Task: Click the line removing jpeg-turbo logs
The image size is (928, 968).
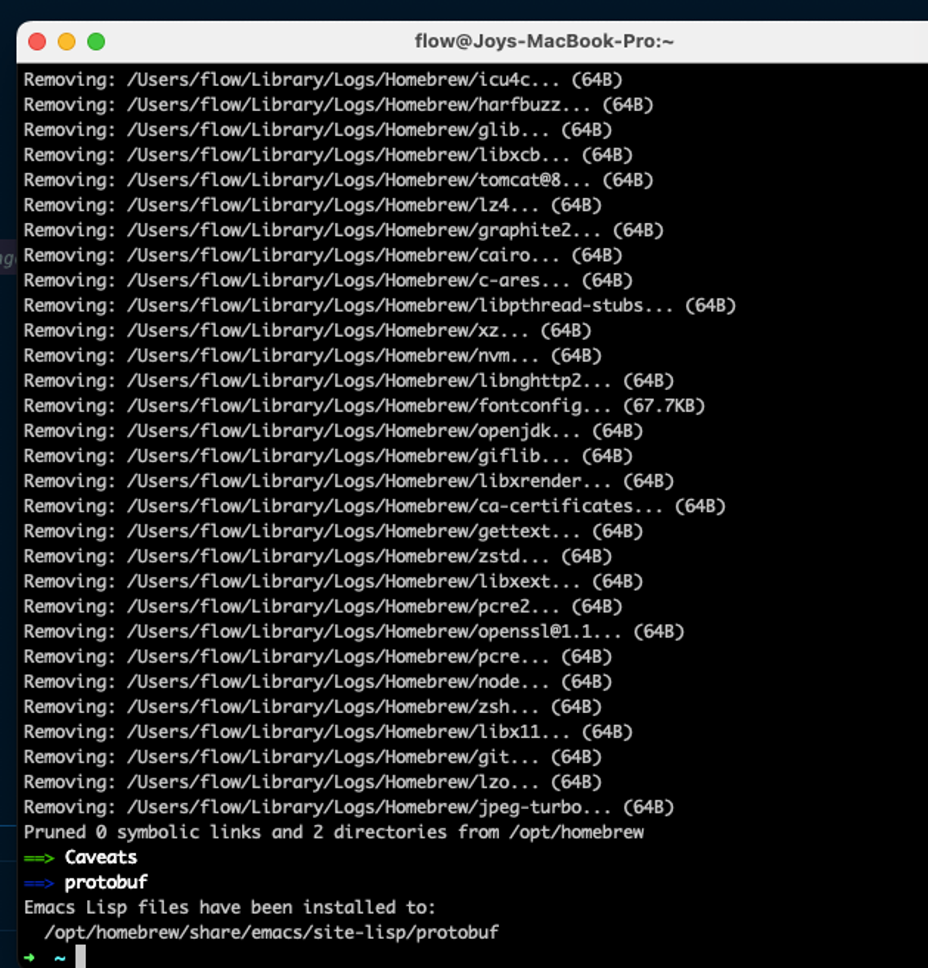Action: pos(348,807)
